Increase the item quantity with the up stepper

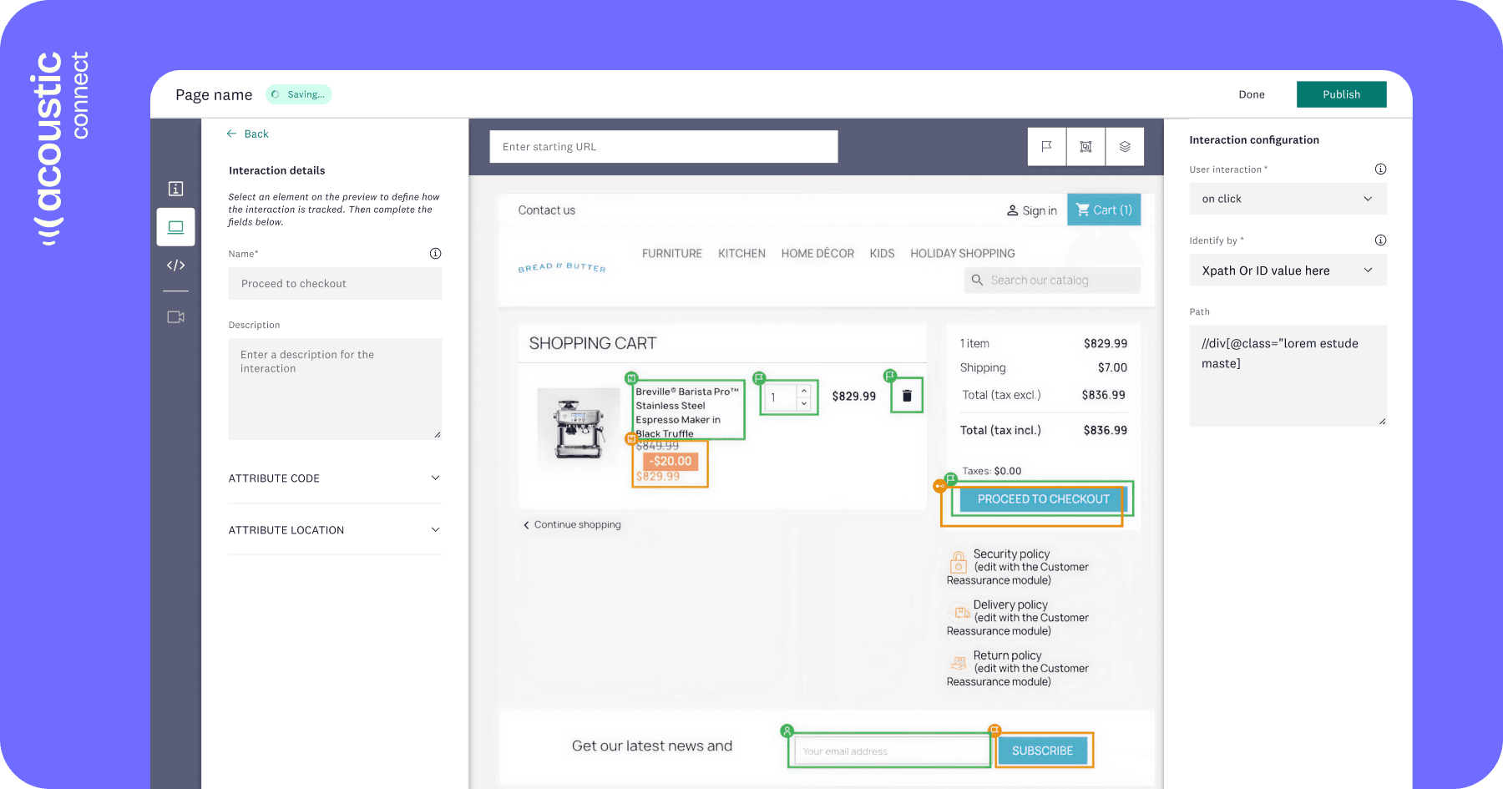pyautogui.click(x=803, y=391)
